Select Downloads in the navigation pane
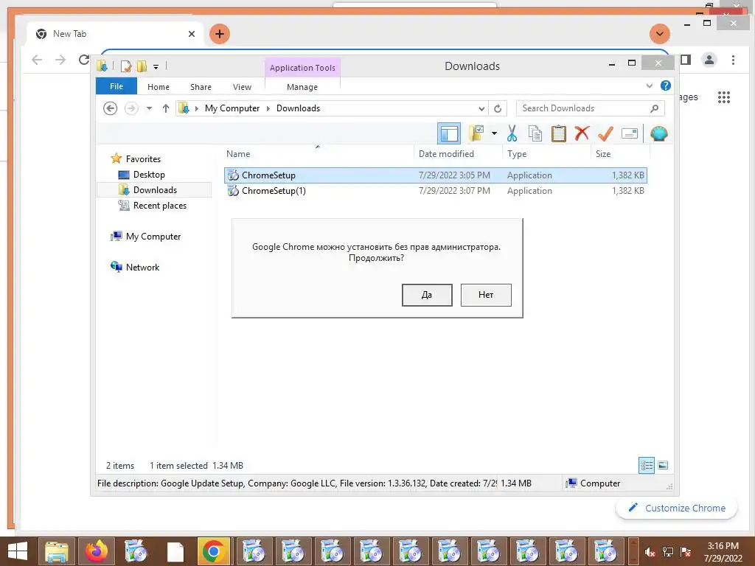 (x=154, y=189)
